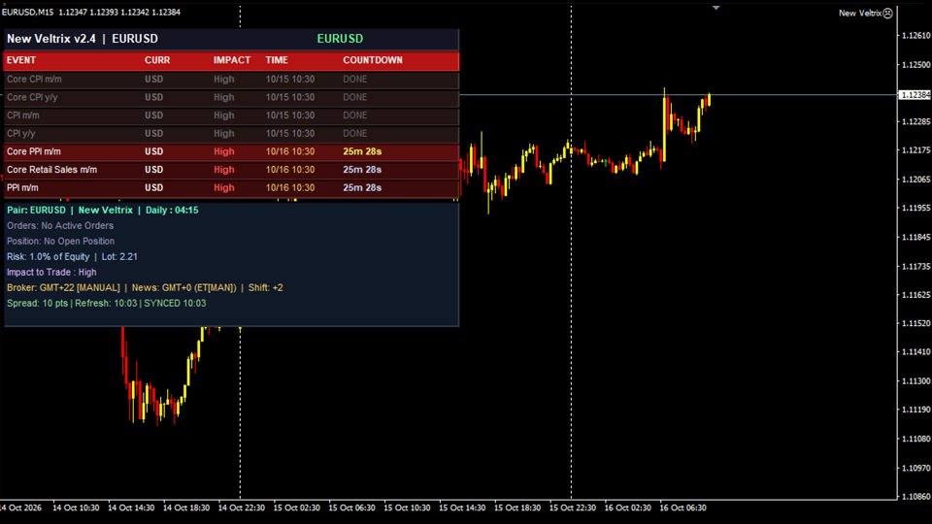
Task: Click the EVENT column header
Action: [x=21, y=60]
